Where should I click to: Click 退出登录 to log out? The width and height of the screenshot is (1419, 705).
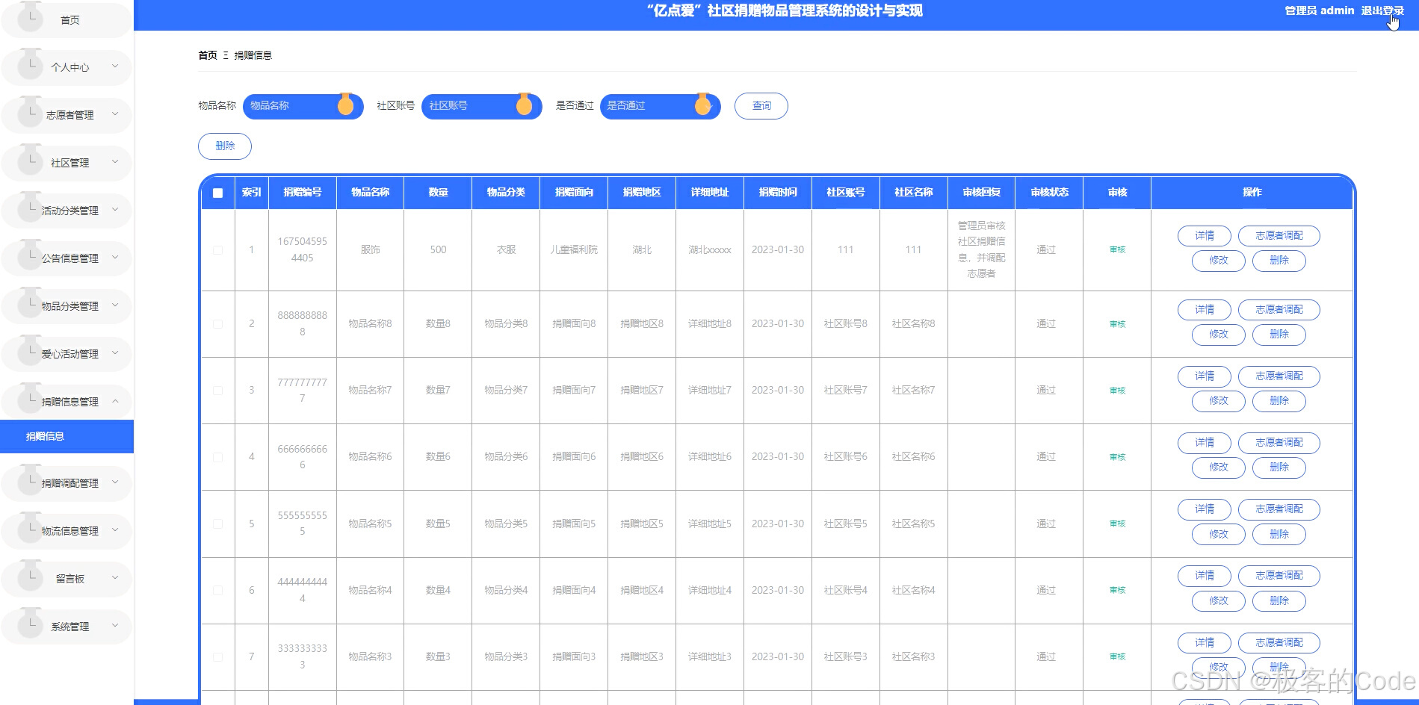click(x=1382, y=10)
